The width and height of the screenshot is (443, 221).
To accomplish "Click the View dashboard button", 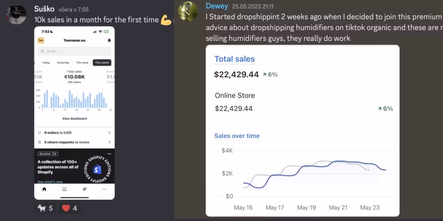I will click(x=74, y=119).
